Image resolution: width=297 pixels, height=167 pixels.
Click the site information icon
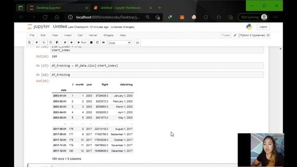point(70,17)
